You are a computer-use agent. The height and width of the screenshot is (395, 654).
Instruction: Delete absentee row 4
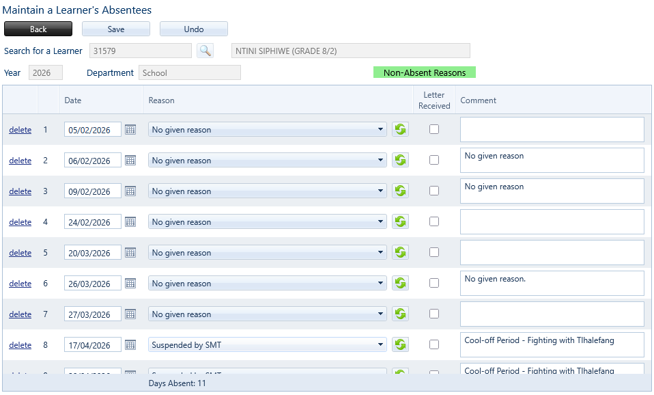(20, 222)
